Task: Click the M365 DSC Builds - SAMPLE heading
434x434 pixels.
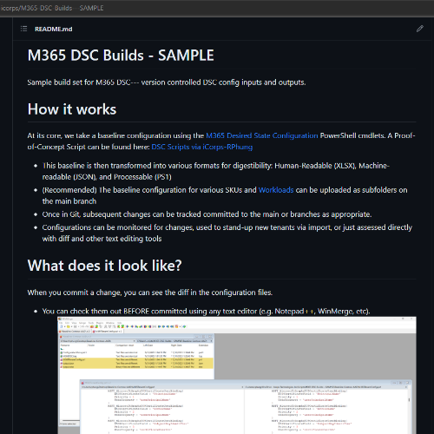Action: (x=121, y=55)
